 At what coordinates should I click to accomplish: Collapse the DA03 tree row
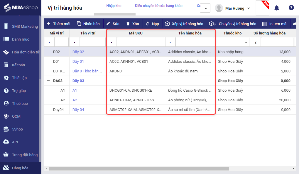pyautogui.click(x=48, y=81)
